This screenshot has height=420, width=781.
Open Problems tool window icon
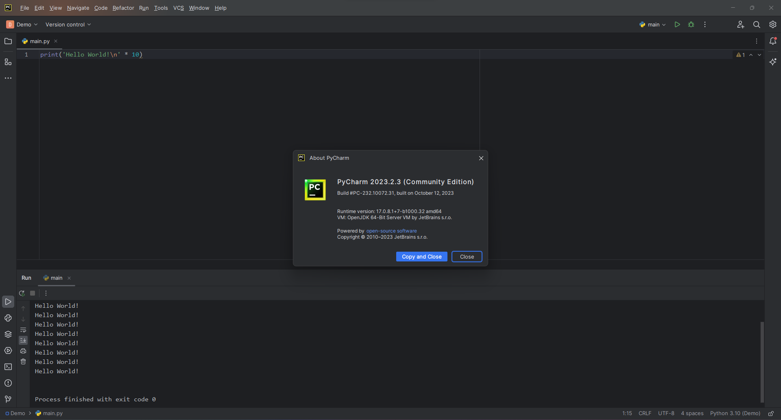pos(8,383)
